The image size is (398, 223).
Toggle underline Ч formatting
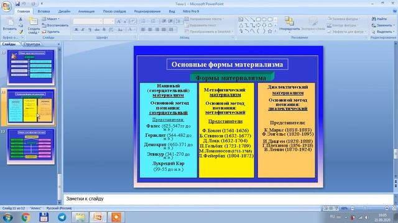[90, 30]
